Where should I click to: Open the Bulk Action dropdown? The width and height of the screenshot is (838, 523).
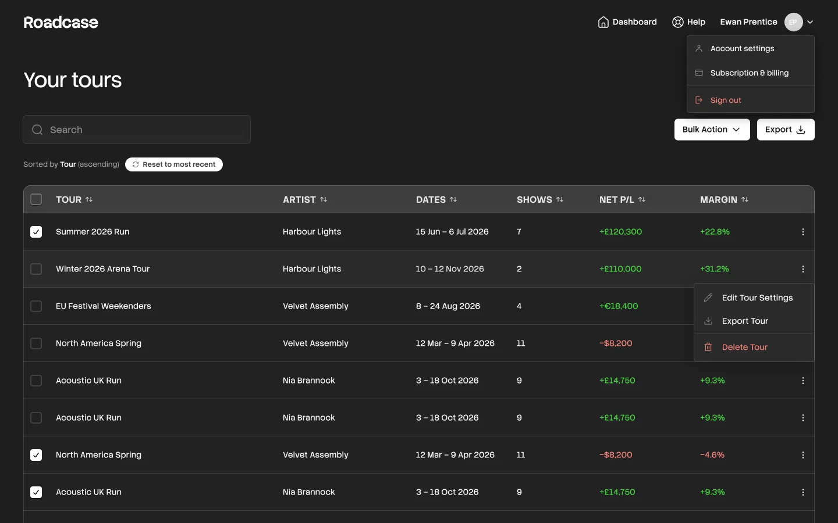tap(712, 130)
